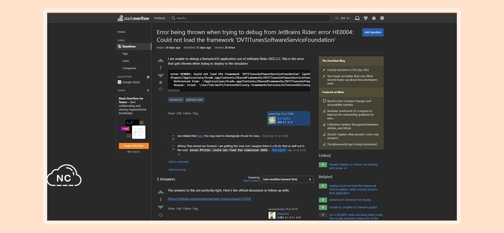Open the Help question-mark icon
The width and height of the screenshot is (504, 233).
[374, 18]
